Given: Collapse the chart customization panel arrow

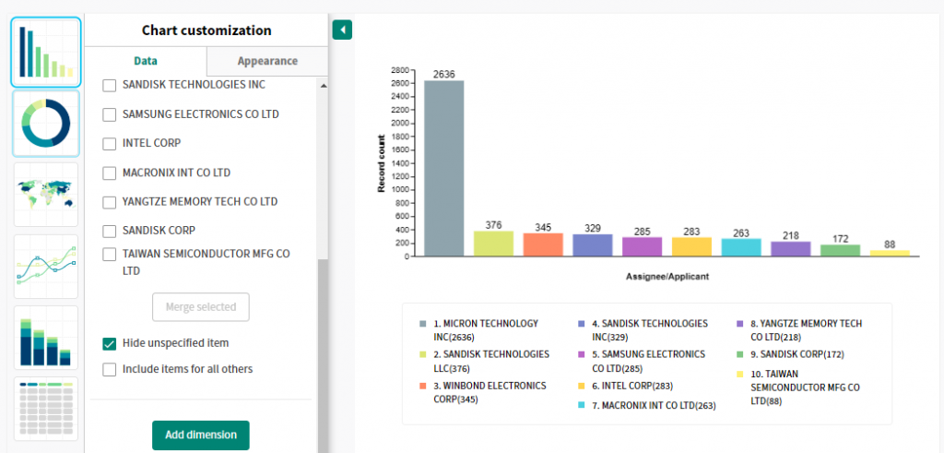Looking at the screenshot, I should pos(342,30).
